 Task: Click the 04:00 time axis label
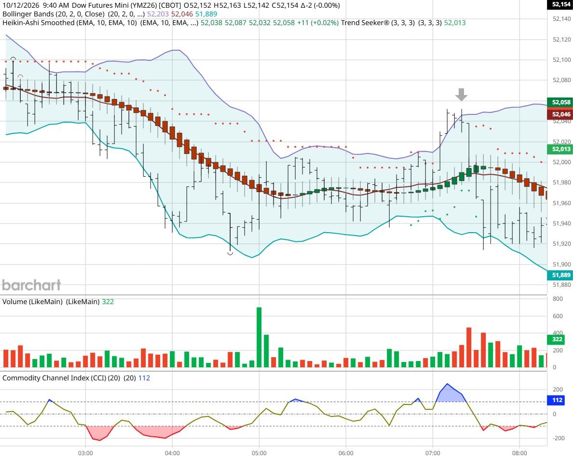tap(172, 453)
